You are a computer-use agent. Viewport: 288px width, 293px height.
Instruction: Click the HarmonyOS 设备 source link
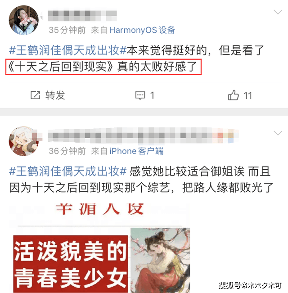(142, 30)
